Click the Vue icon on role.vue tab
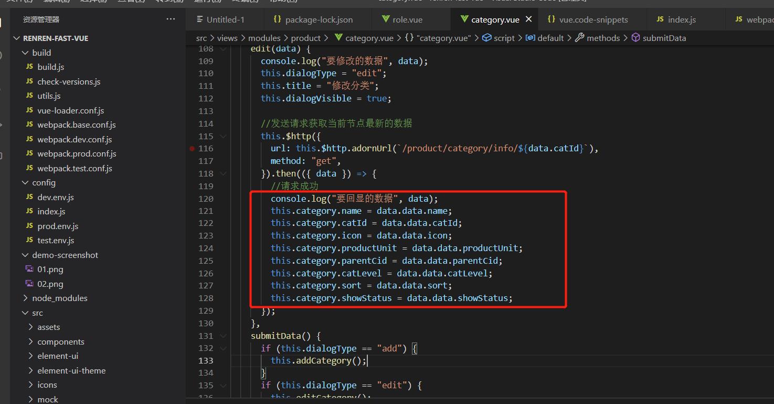The height and width of the screenshot is (404, 774). (386, 19)
